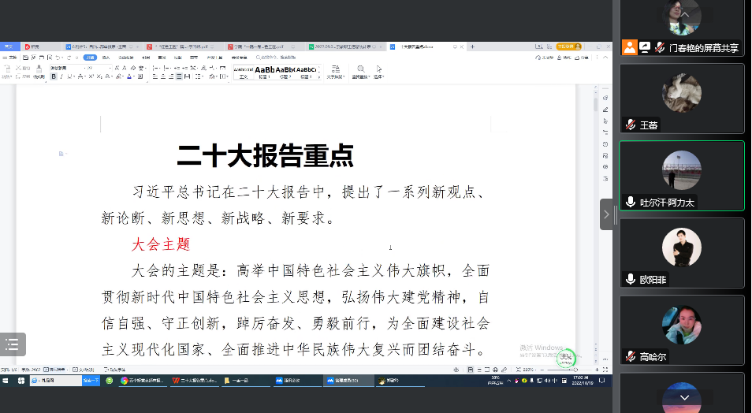Toggle italic formatting in WPS toolbar
The width and height of the screenshot is (752, 413).
62,77
